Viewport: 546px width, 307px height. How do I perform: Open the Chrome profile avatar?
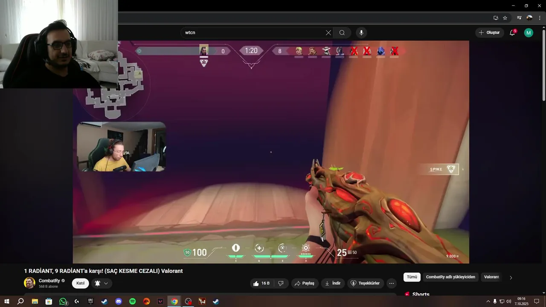(x=529, y=18)
